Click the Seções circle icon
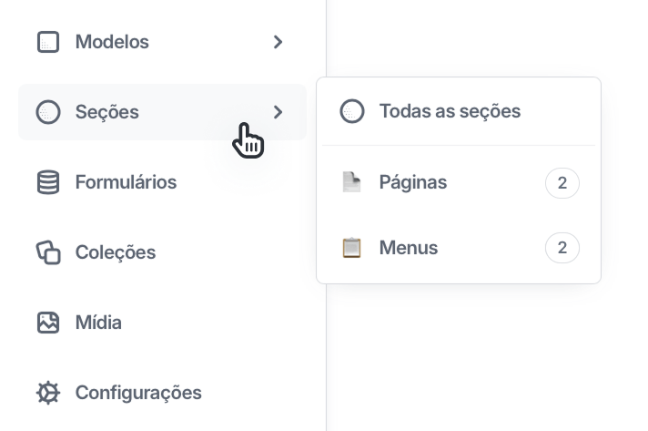This screenshot has width=648, height=431. tap(48, 112)
